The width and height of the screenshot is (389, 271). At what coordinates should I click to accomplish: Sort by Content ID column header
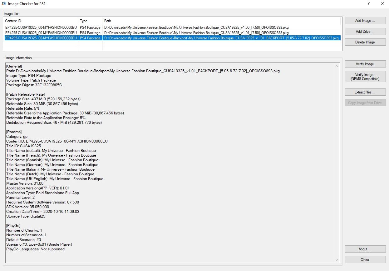coord(41,21)
